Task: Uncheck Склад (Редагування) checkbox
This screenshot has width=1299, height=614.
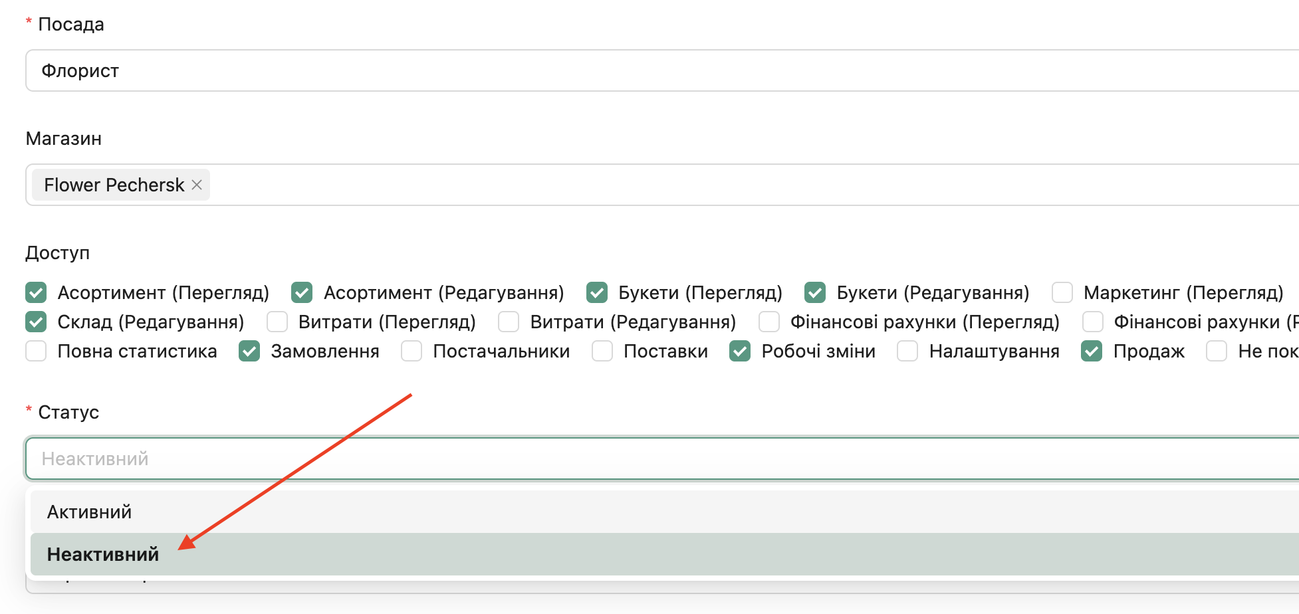Action: tap(36, 322)
